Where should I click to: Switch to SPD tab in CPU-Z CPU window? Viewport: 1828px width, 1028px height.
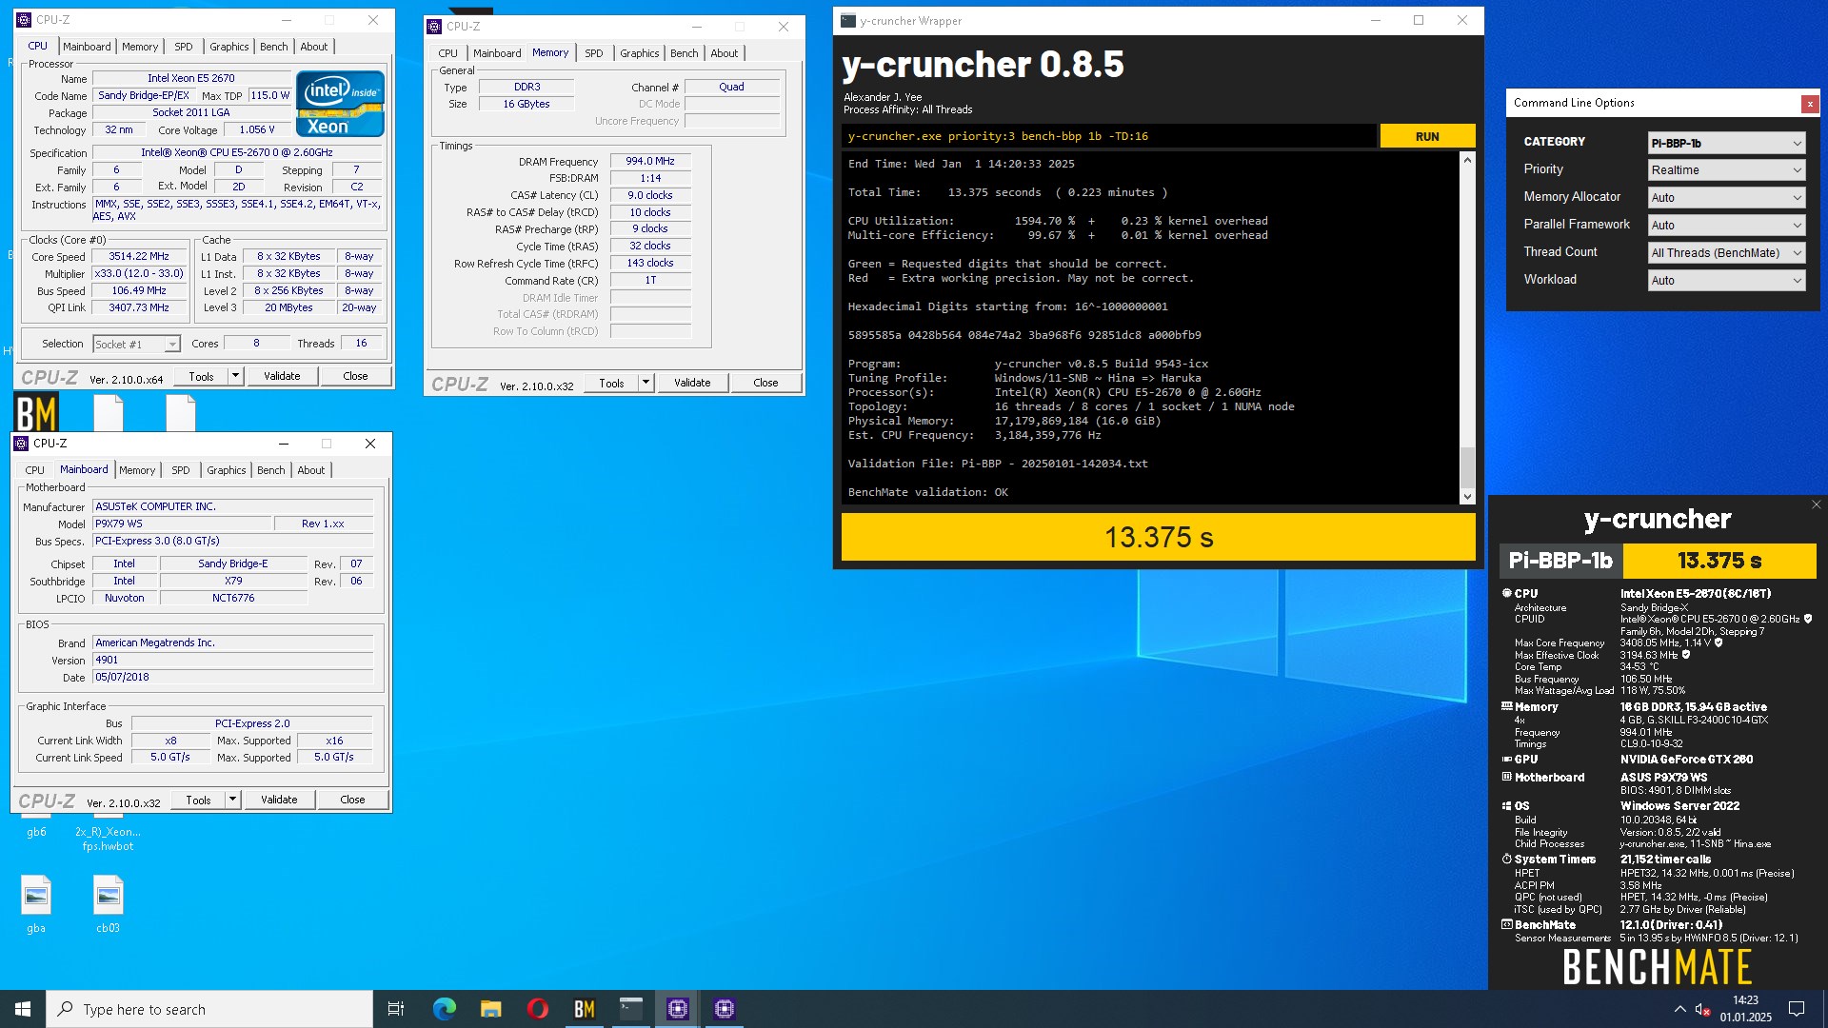(184, 47)
